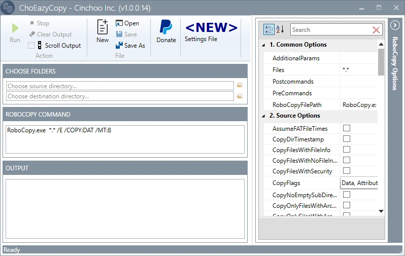Click the New settings file icon
The image size is (405, 256).
(103, 27)
